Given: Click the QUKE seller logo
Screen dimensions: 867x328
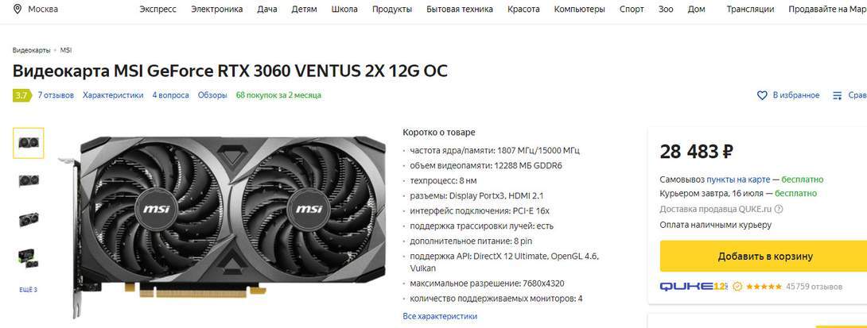Looking at the screenshot, I should (694, 286).
